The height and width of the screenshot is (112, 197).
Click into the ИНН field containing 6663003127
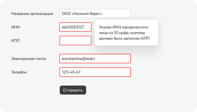(x=75, y=27)
